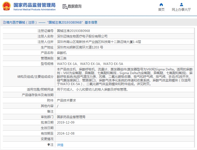Click the 数据查询 heading text
The height and width of the screenshot is (150, 197).
(75, 7)
